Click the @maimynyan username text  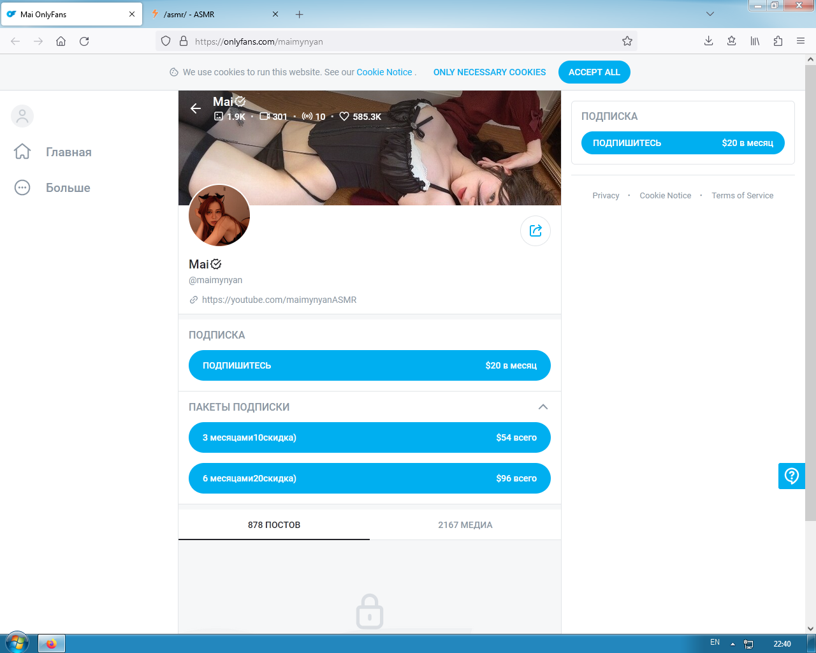point(215,280)
